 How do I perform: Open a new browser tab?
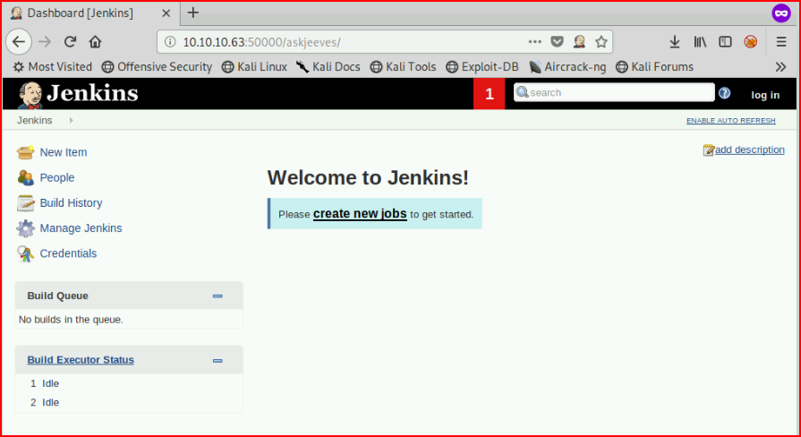193,13
